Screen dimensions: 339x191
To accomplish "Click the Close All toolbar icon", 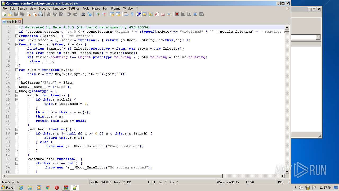I will tap(34, 14).
